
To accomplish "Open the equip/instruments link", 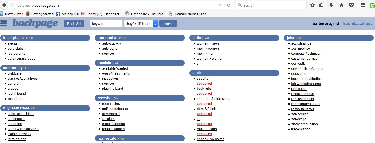I will pos(116,73).
